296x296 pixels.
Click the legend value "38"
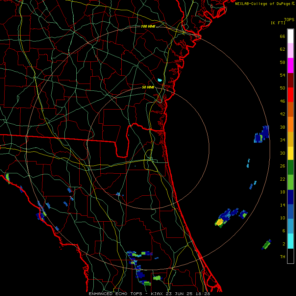point(283,127)
